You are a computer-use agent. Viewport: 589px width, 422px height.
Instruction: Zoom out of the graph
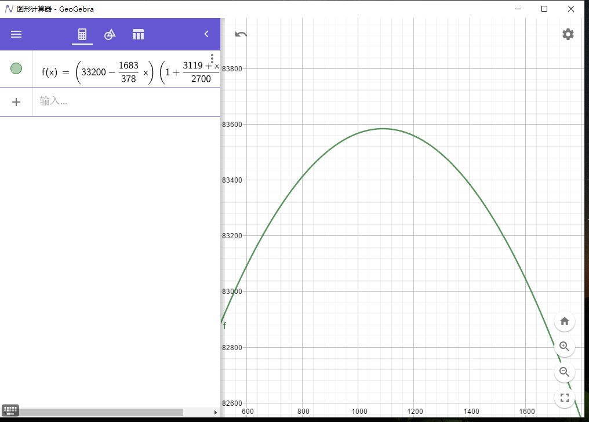(x=564, y=372)
